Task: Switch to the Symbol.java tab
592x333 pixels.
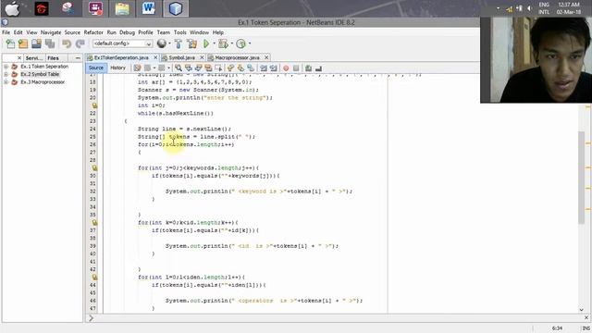Action: pos(181,57)
